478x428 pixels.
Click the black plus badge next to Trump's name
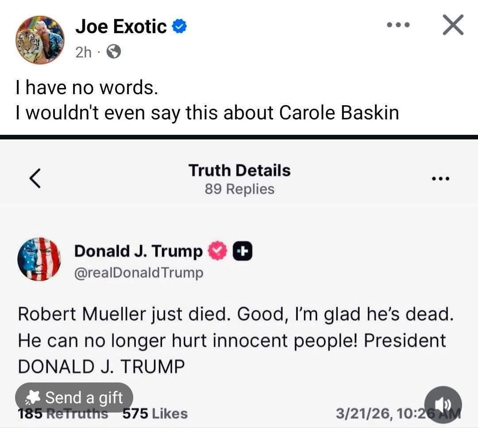(x=243, y=252)
